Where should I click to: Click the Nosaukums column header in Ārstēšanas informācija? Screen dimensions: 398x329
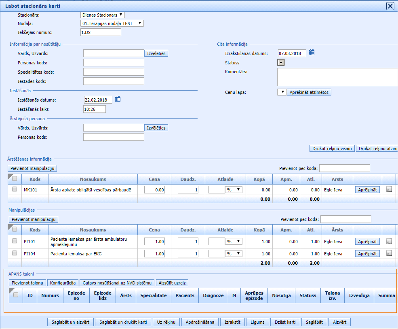93,179
